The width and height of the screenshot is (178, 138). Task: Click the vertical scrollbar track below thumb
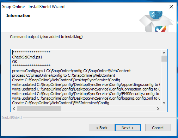[x=164, y=81]
